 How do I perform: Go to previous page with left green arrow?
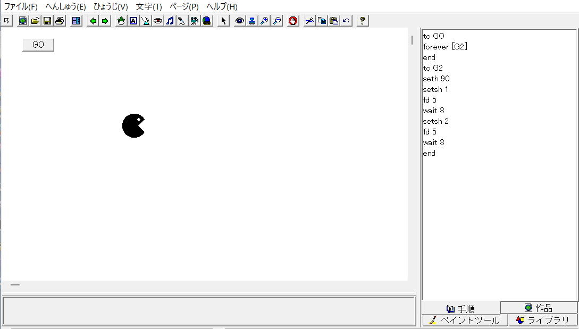93,21
